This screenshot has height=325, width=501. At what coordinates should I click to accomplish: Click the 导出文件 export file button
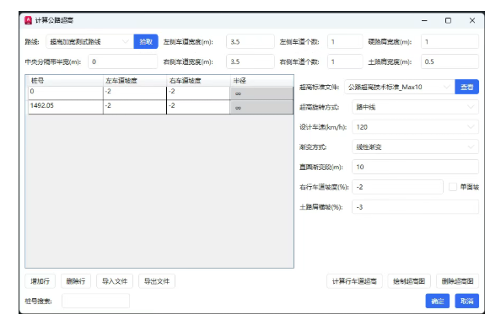pyautogui.click(x=157, y=281)
